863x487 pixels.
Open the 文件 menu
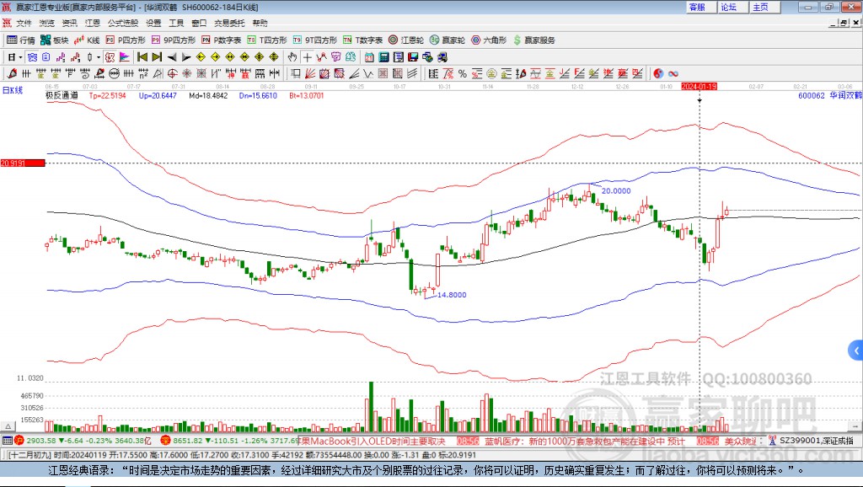pyautogui.click(x=24, y=23)
